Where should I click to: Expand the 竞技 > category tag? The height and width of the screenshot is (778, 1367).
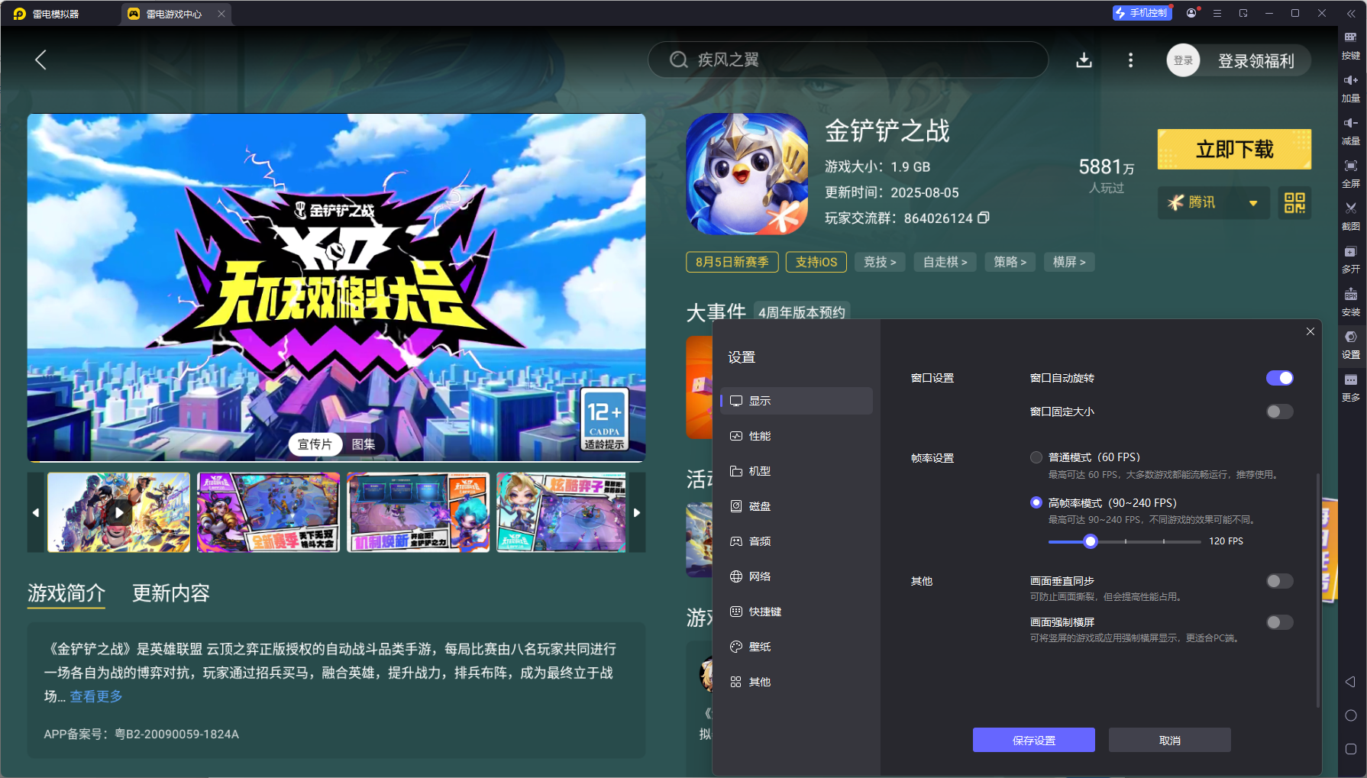(880, 262)
